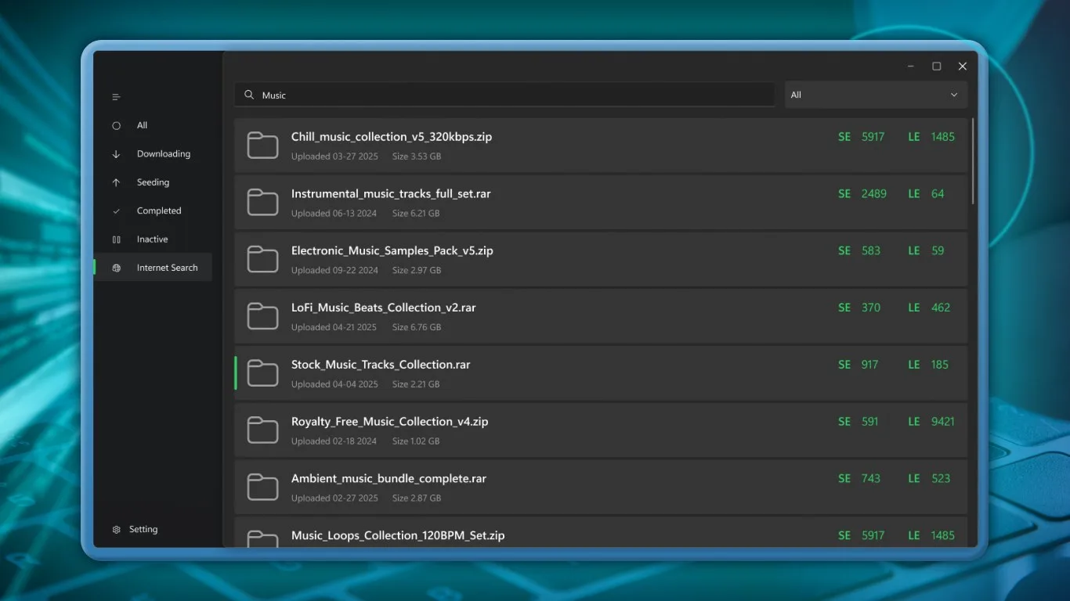Click folder icon of Chill_music_collection_v5_320kbps.zip
Screen dimensions: 1070x601
pyautogui.click(x=262, y=146)
